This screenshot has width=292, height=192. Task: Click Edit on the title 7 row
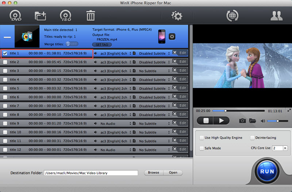tap(183, 105)
